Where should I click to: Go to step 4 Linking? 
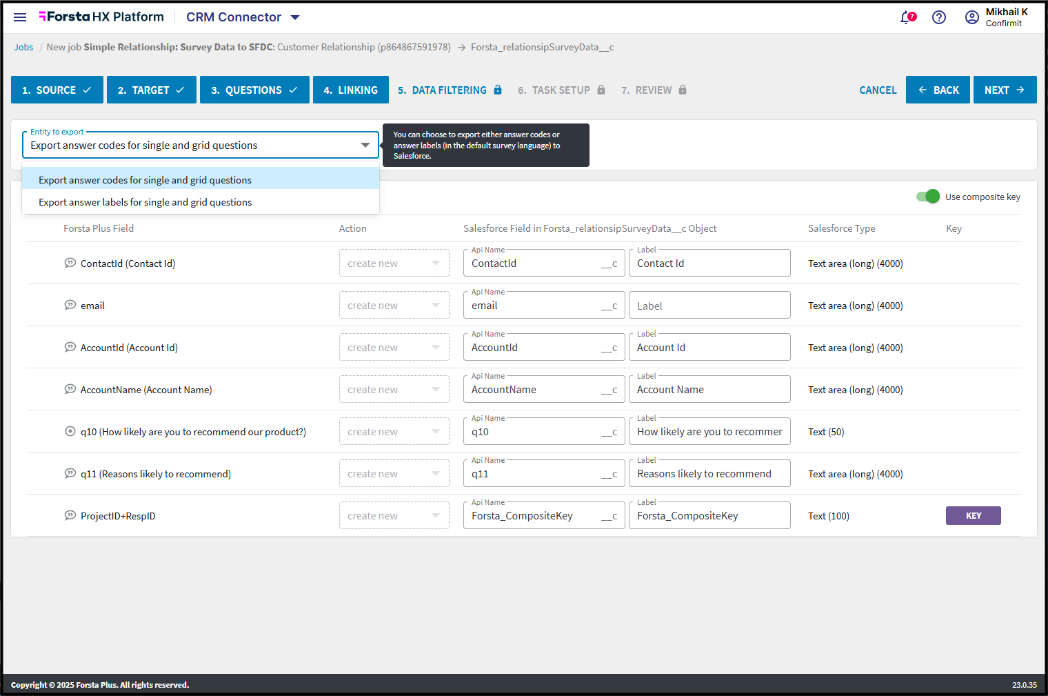coord(351,90)
